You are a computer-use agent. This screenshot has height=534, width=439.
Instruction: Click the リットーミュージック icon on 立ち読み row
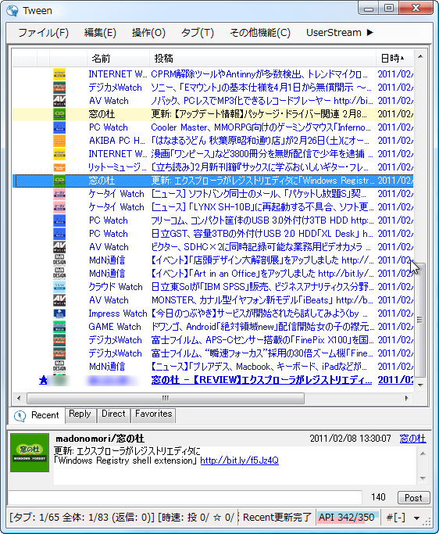click(x=59, y=167)
